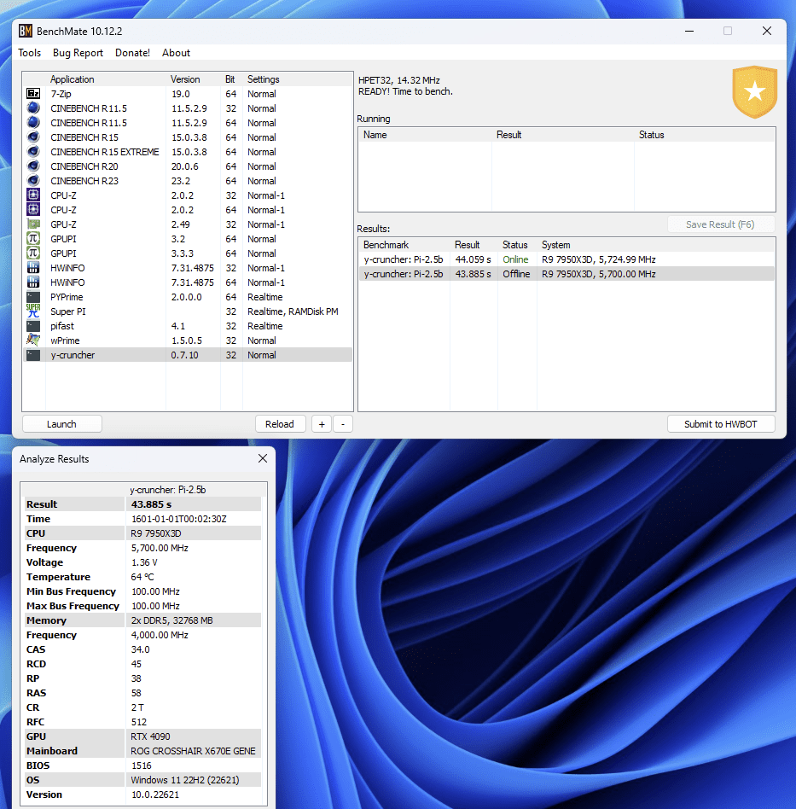796x809 pixels.
Task: Click the Save Result (F6) button
Action: pos(720,224)
